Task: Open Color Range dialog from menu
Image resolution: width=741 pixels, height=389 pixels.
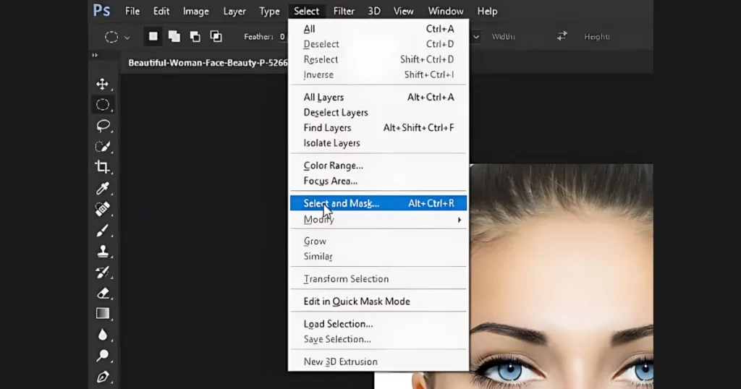Action: coord(378,166)
